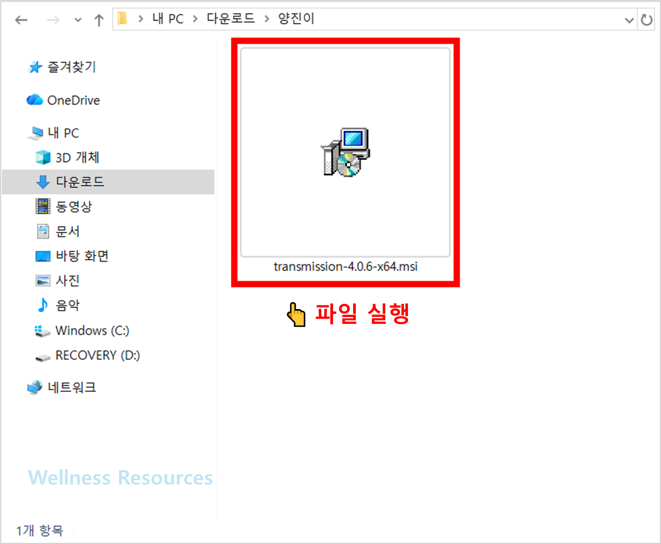Open OneDrive in the navigation pane
This screenshot has height=544, width=661.
click(x=73, y=100)
